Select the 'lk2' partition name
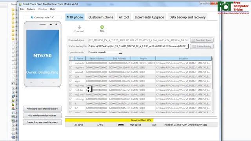Viewport: 251px width, 141px height. click(x=76, y=108)
